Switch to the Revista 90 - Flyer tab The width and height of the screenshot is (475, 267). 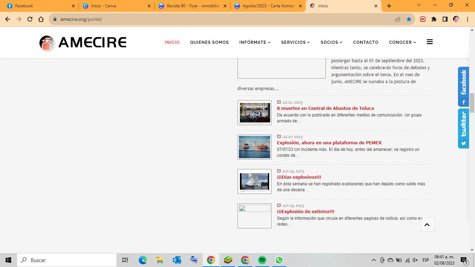click(x=193, y=6)
